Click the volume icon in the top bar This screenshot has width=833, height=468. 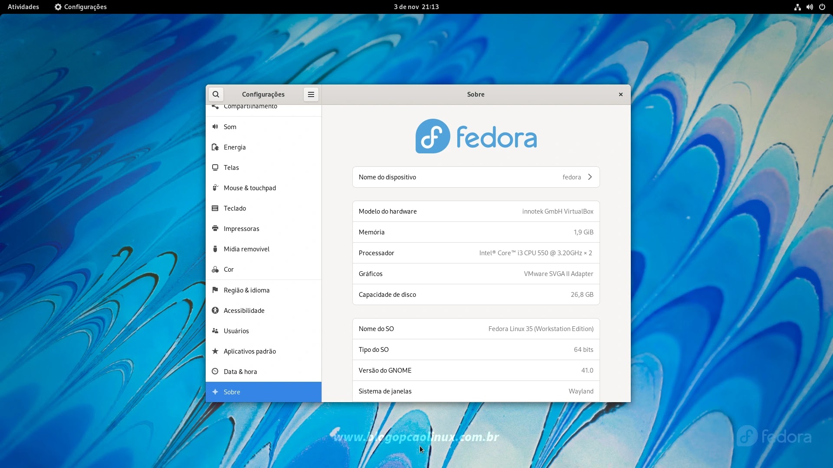point(810,6)
